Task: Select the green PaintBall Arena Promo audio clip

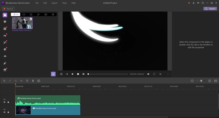Action: click(48, 100)
